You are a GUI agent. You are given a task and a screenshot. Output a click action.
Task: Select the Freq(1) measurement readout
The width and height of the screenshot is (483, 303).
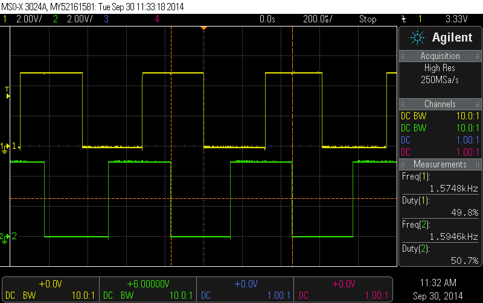[x=440, y=183]
